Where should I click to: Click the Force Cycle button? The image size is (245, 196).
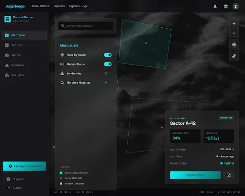click(x=195, y=175)
